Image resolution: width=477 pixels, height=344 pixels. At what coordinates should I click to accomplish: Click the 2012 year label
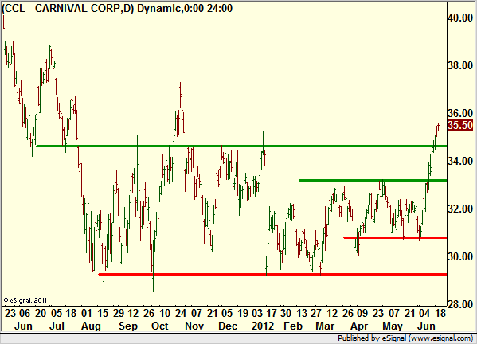(x=263, y=326)
